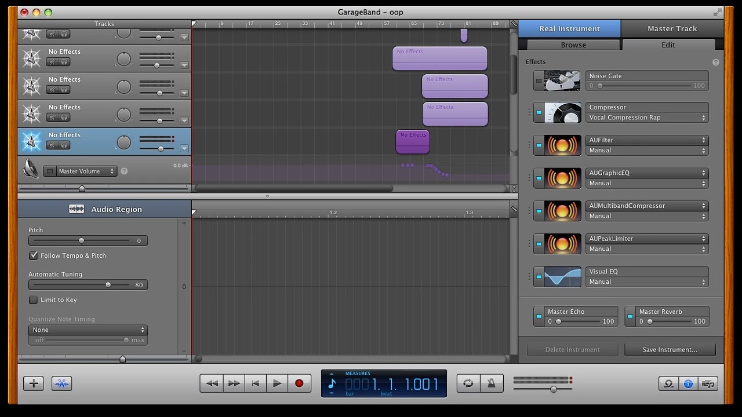Toggle the blue Track Info button
The height and width of the screenshot is (417, 742).
coord(688,383)
